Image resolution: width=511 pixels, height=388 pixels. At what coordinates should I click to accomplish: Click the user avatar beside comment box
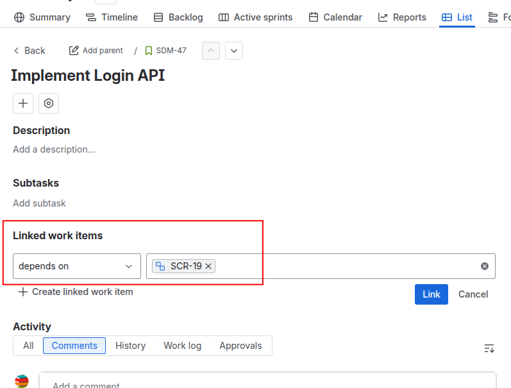22,381
